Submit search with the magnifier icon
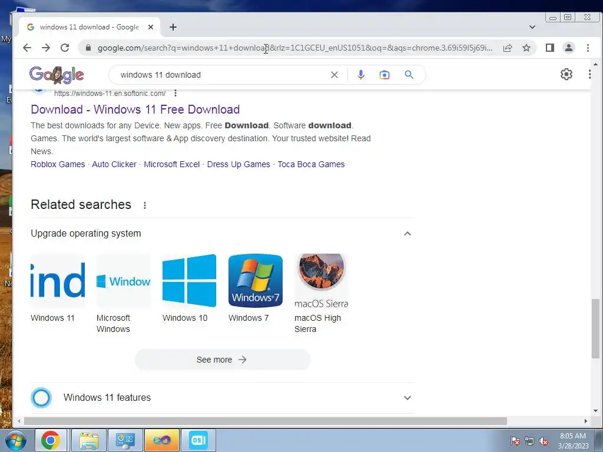The image size is (603, 452). (x=409, y=75)
